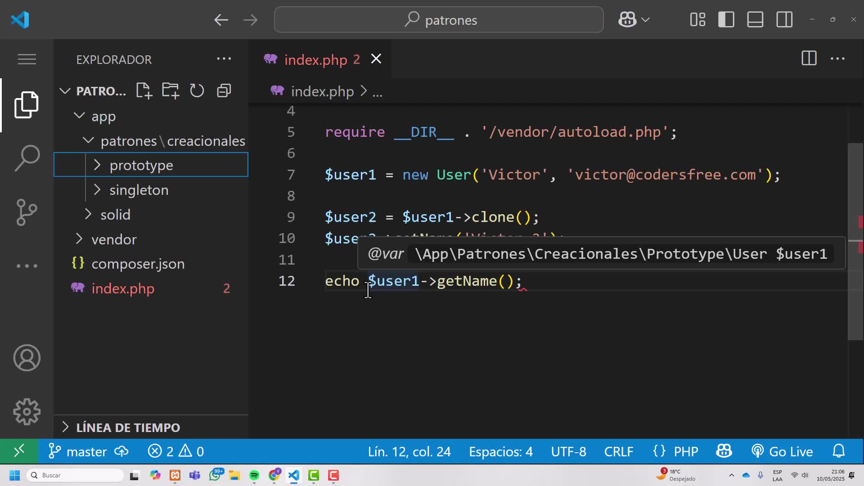The image size is (864, 486).
Task: Collapse the PATRONES root section
Action: click(65, 91)
